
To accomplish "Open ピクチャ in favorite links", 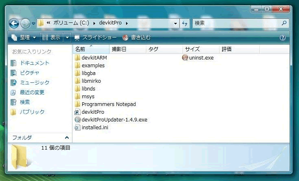I will tap(30, 73).
